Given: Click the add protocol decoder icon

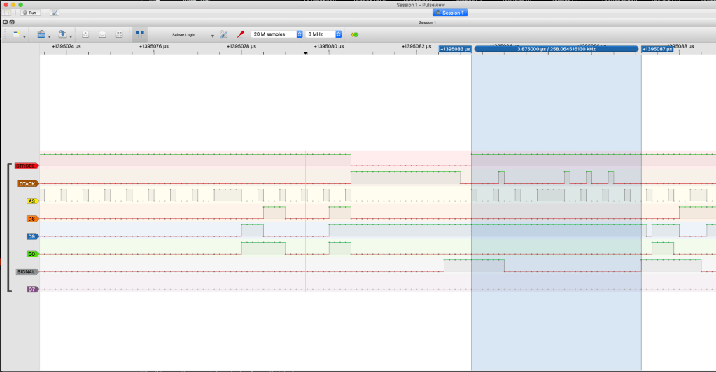Looking at the screenshot, I should tap(355, 34).
